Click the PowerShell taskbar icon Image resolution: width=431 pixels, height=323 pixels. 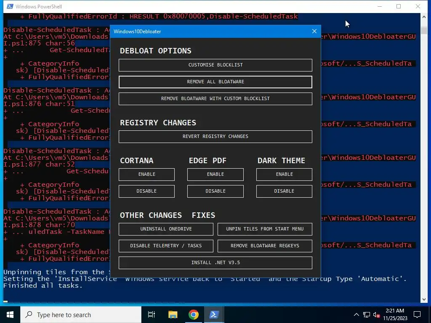pyautogui.click(x=214, y=315)
